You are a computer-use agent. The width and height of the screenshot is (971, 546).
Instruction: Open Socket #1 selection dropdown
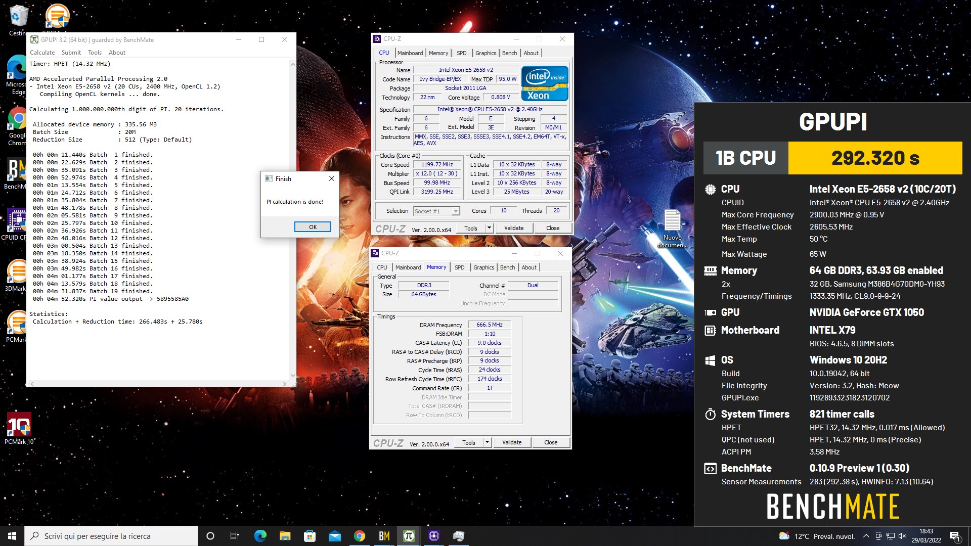point(436,211)
